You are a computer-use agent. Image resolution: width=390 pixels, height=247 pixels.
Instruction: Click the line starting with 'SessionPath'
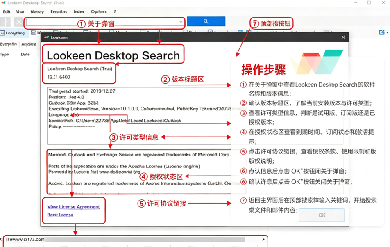pyautogui.click(x=115, y=121)
